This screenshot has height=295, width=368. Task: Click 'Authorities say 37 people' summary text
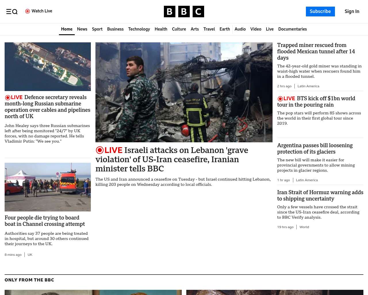(47, 239)
